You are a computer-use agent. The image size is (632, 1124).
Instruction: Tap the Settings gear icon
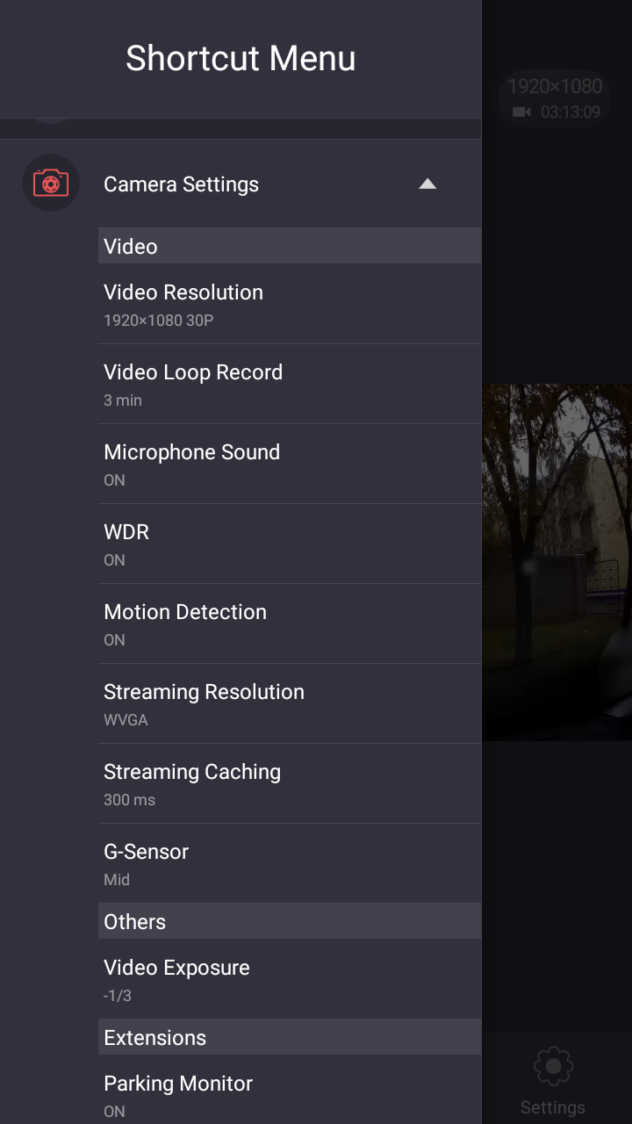click(x=553, y=1066)
